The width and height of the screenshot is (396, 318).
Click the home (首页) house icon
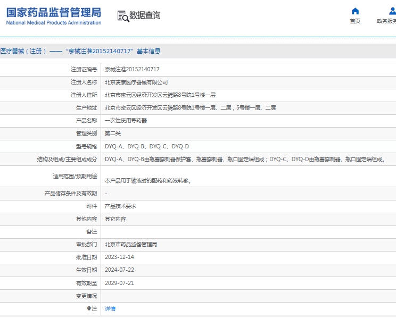coord(355,11)
